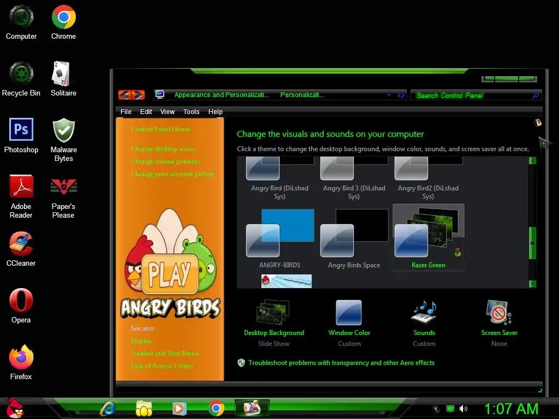559x419 pixels.
Task: Open the Help menu
Action: 215,111
